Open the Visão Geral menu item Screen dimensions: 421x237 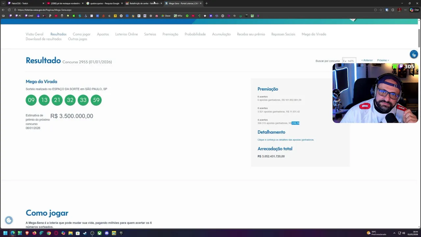(x=35, y=34)
